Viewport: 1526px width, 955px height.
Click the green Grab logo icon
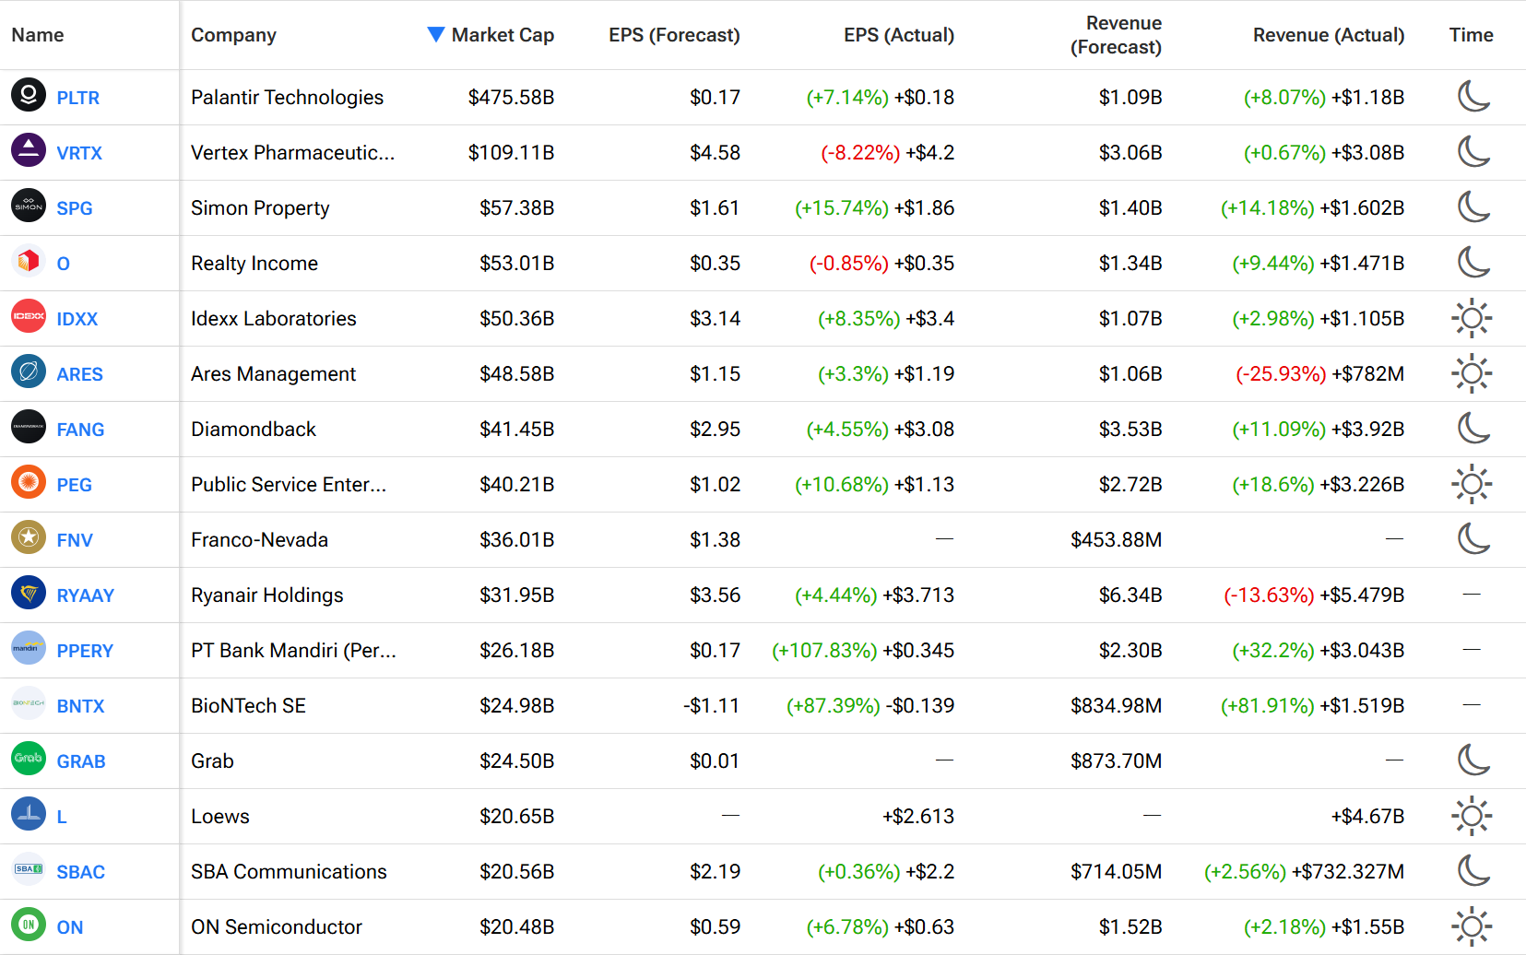[x=29, y=759]
